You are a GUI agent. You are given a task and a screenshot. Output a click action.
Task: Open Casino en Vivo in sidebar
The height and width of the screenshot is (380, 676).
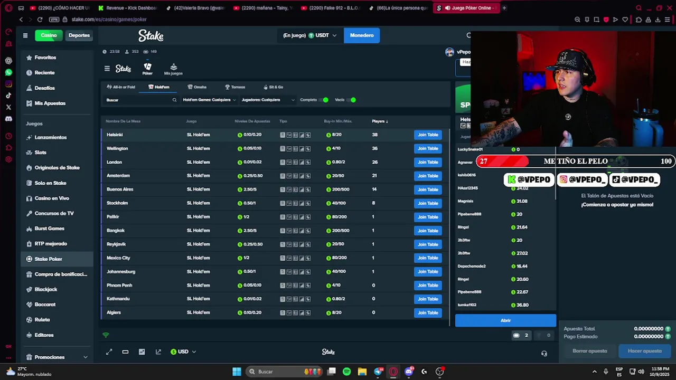pyautogui.click(x=57, y=198)
